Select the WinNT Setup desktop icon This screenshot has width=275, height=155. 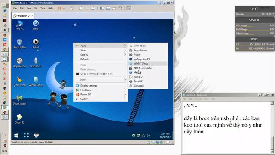[36, 81]
